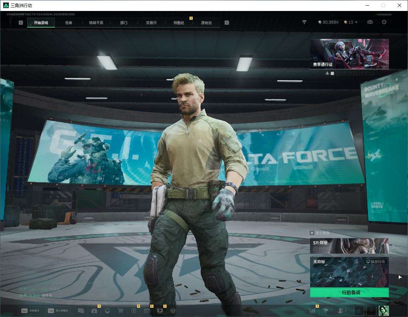The height and width of the screenshot is (317, 408).
Task: Click the E key icon right of 改枪台
Action: [x=227, y=23]
